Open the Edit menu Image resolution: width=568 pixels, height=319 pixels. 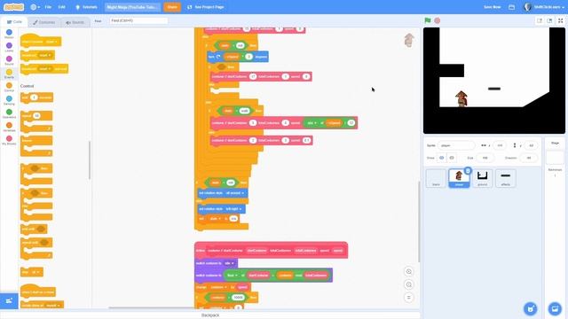tap(62, 7)
